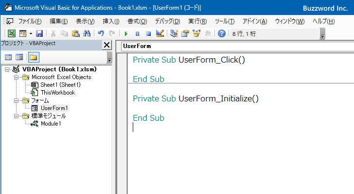Open the ファイル(F) menu
Viewport: 354px width, 194px height.
pos(30,21)
